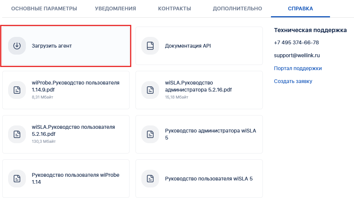Click file icon for Руководство пользователя wiProbe 1.14

(17, 179)
